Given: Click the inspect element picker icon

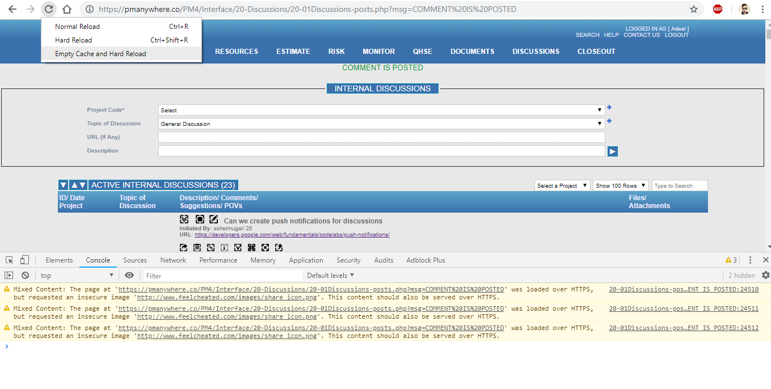Looking at the screenshot, I should point(10,260).
